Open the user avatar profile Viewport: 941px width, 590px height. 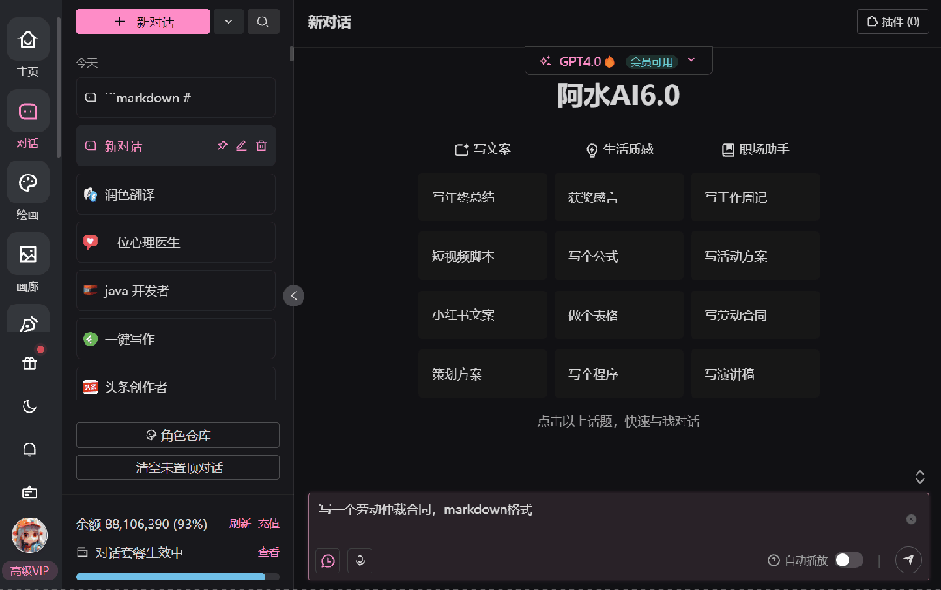tap(30, 535)
